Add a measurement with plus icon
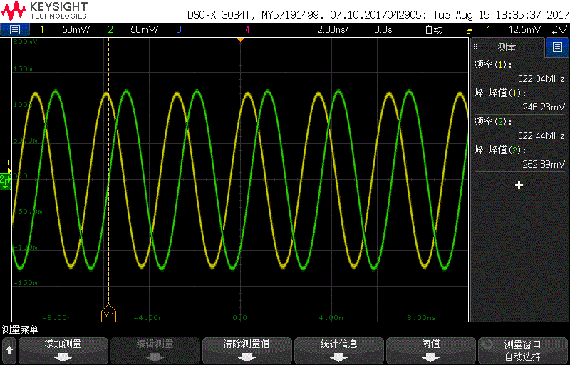Screen dimensions: 570x365 coord(519,185)
